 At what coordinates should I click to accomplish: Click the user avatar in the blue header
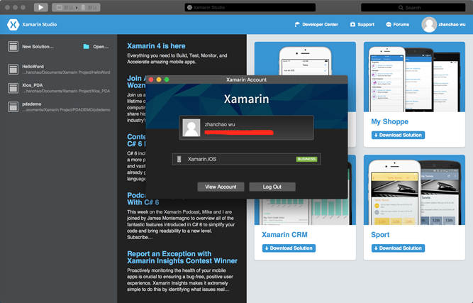coord(429,24)
